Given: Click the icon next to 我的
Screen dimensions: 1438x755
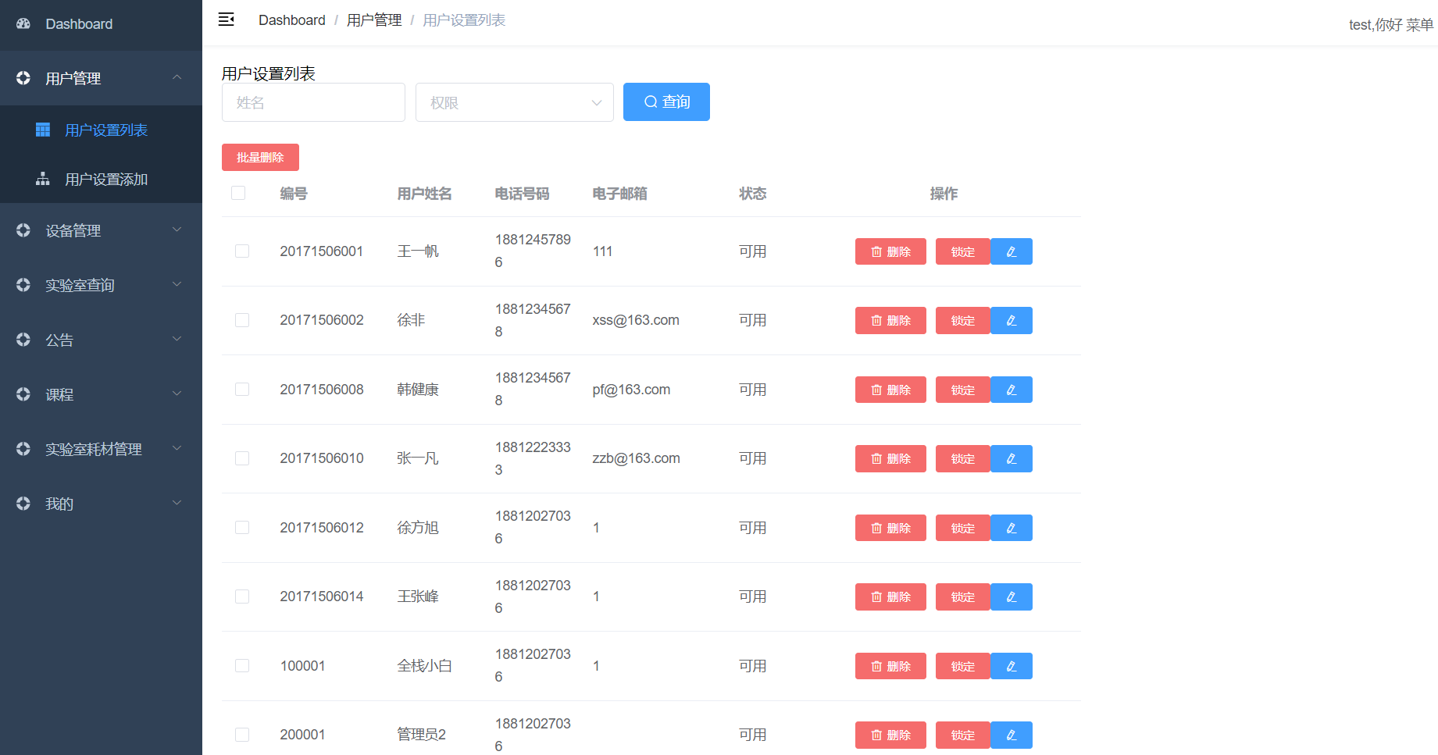Looking at the screenshot, I should (x=23, y=504).
